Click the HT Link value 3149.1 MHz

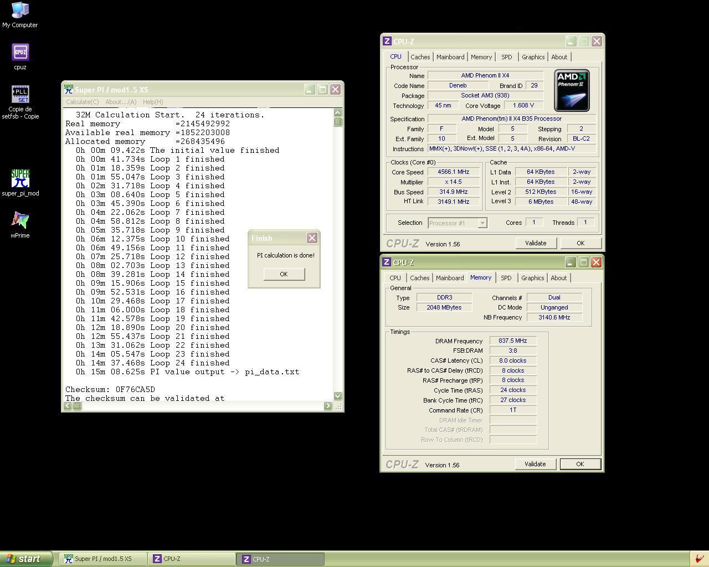point(453,202)
